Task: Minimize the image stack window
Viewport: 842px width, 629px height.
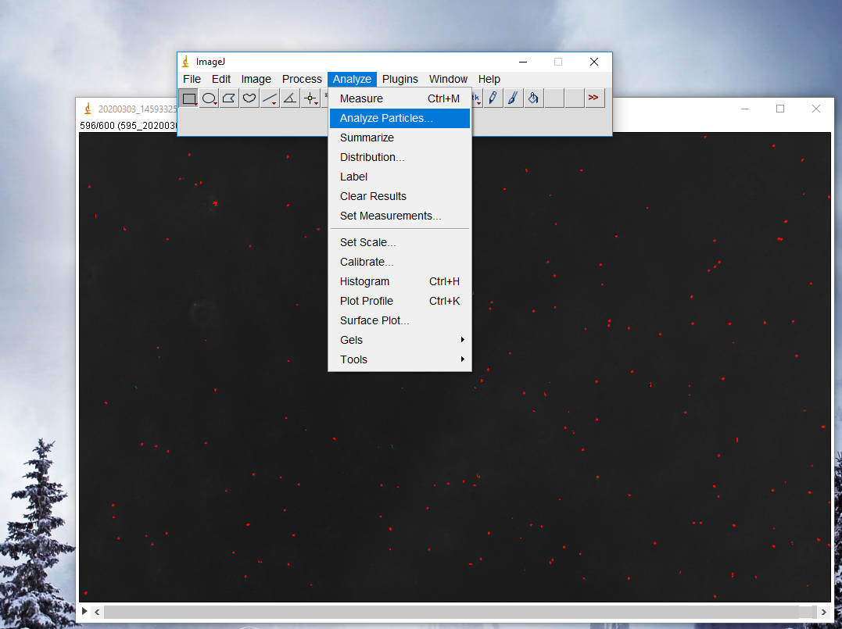Action: pyautogui.click(x=745, y=109)
